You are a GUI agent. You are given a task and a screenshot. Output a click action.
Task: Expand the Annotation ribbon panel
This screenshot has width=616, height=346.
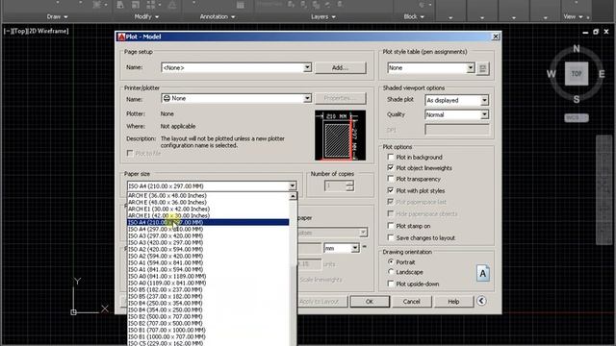tap(218, 17)
